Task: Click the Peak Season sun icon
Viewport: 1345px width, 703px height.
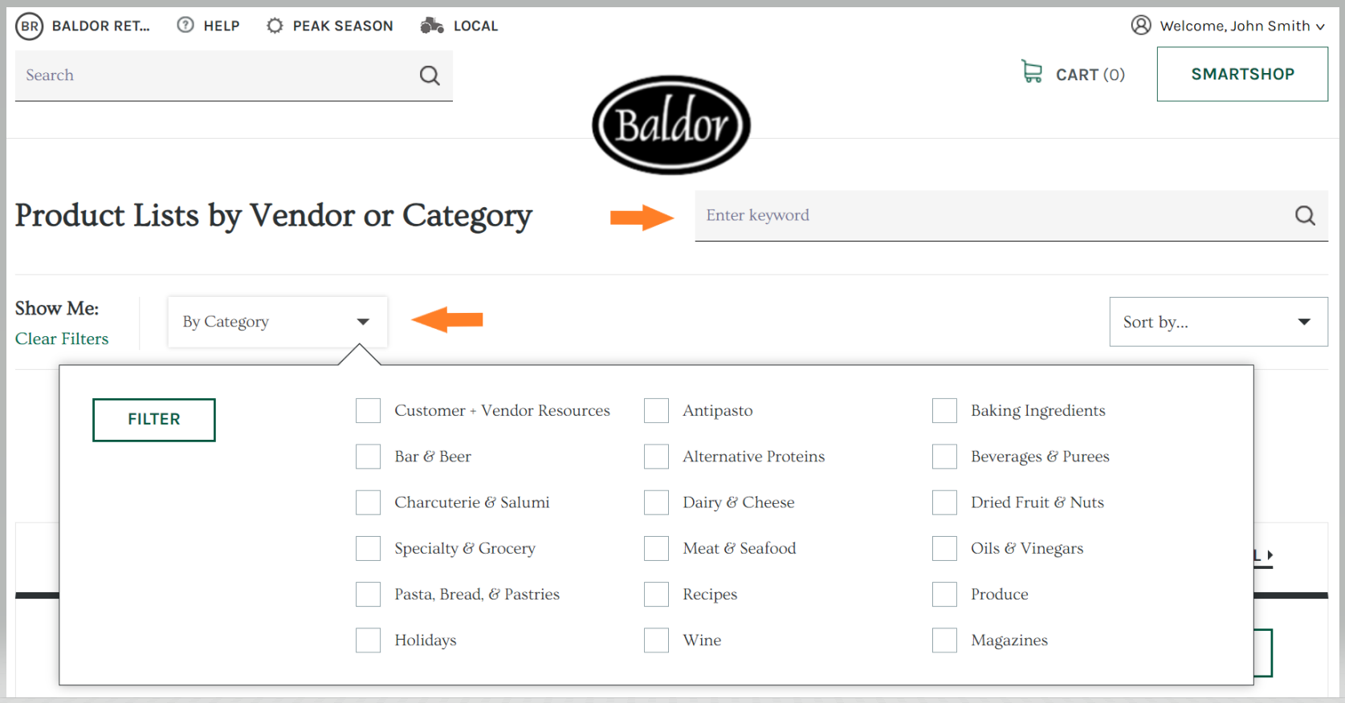Action: click(x=275, y=26)
